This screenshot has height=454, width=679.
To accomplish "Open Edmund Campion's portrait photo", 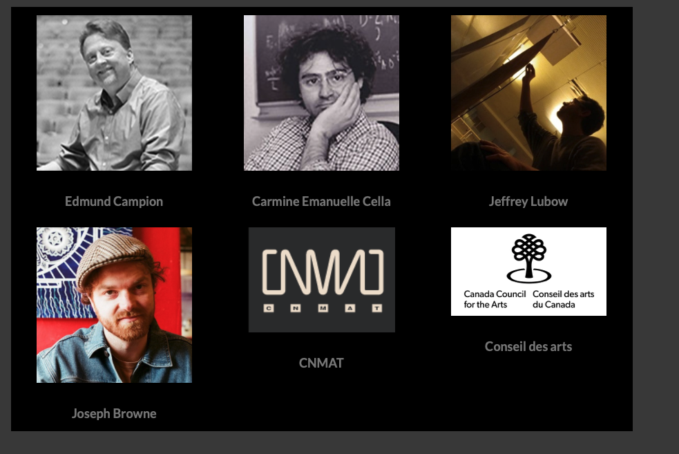I will click(115, 93).
